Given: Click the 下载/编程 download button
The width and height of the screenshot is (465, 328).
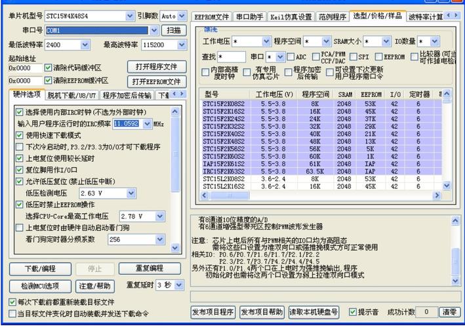Looking at the screenshot, I should point(40,269).
